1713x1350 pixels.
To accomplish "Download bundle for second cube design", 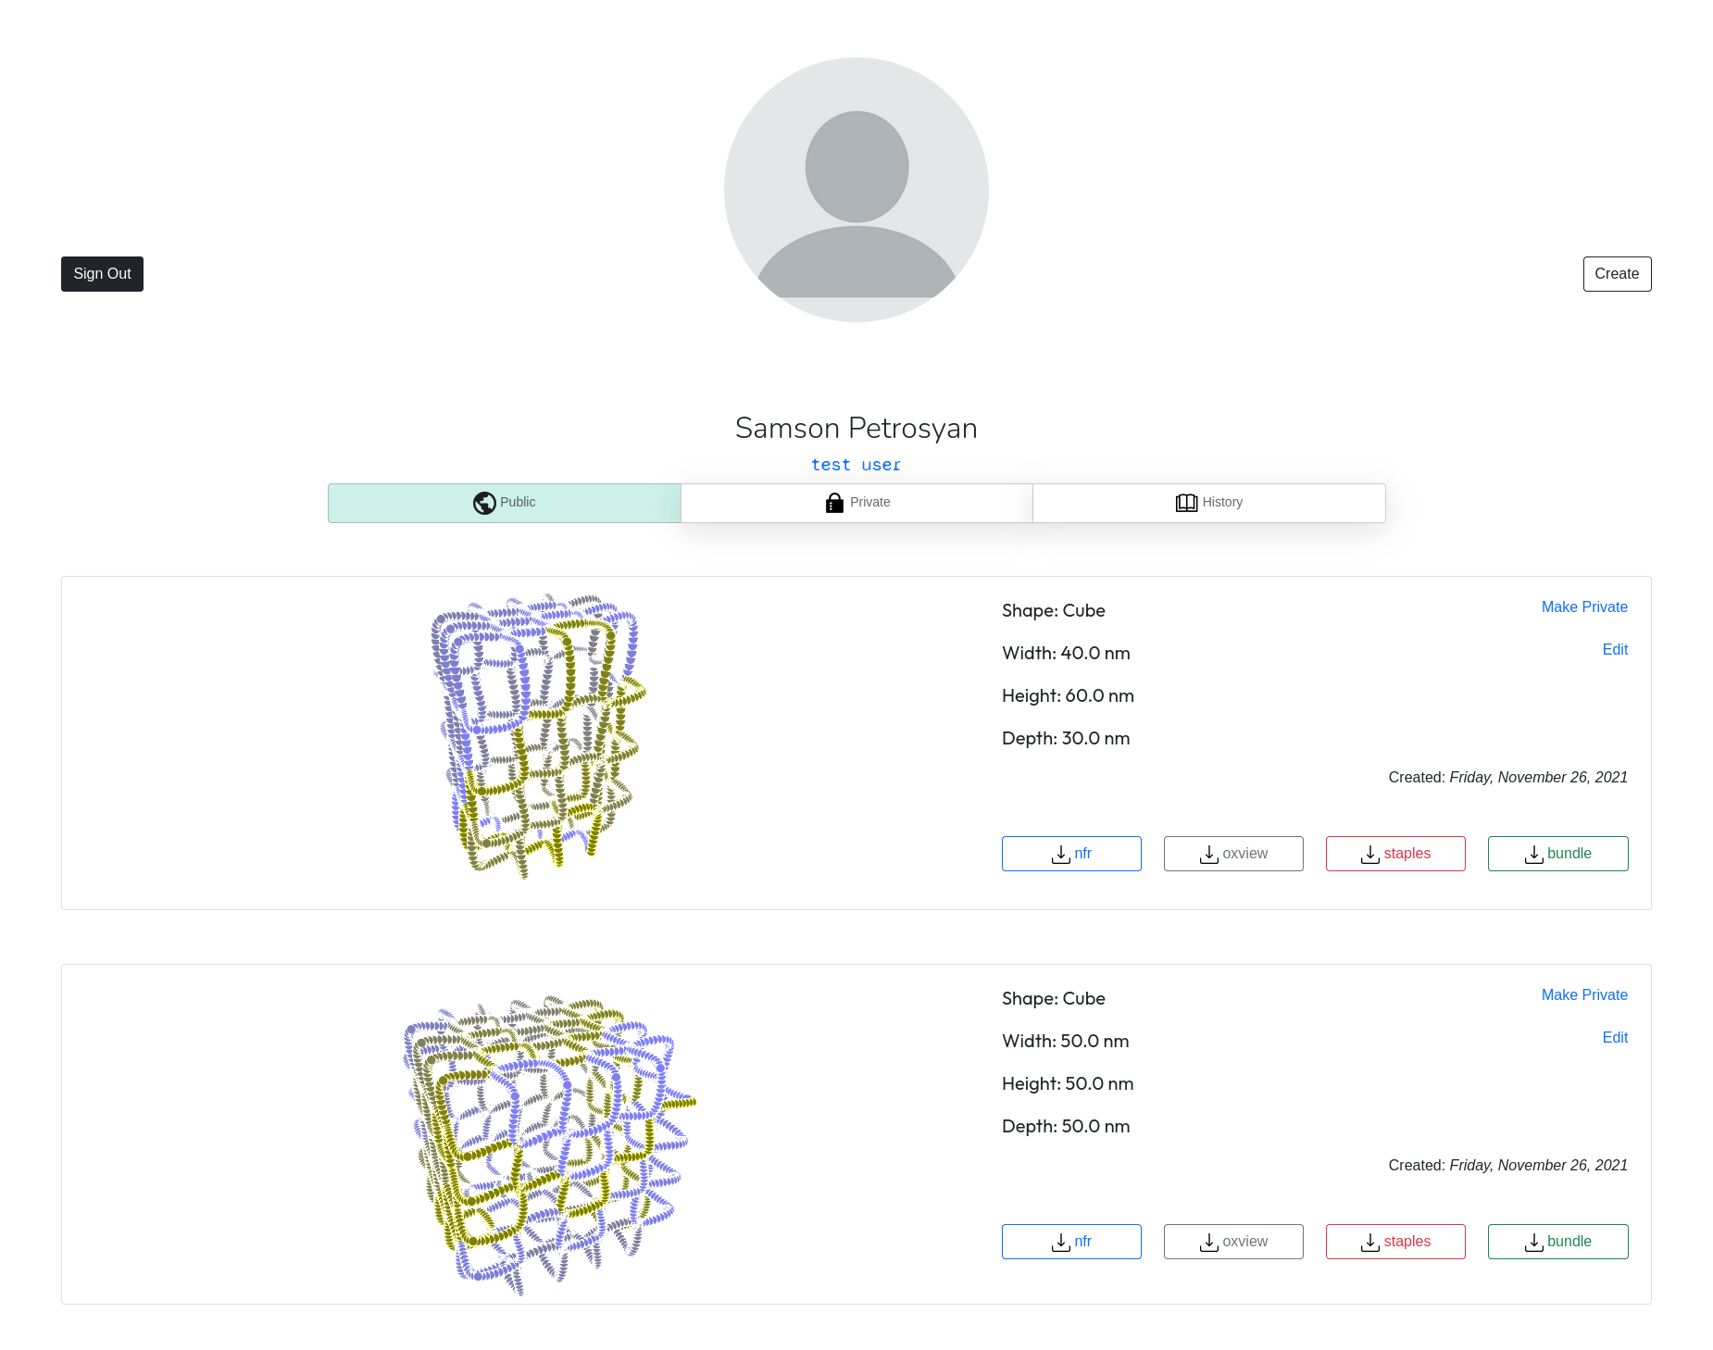I will [1557, 1242].
